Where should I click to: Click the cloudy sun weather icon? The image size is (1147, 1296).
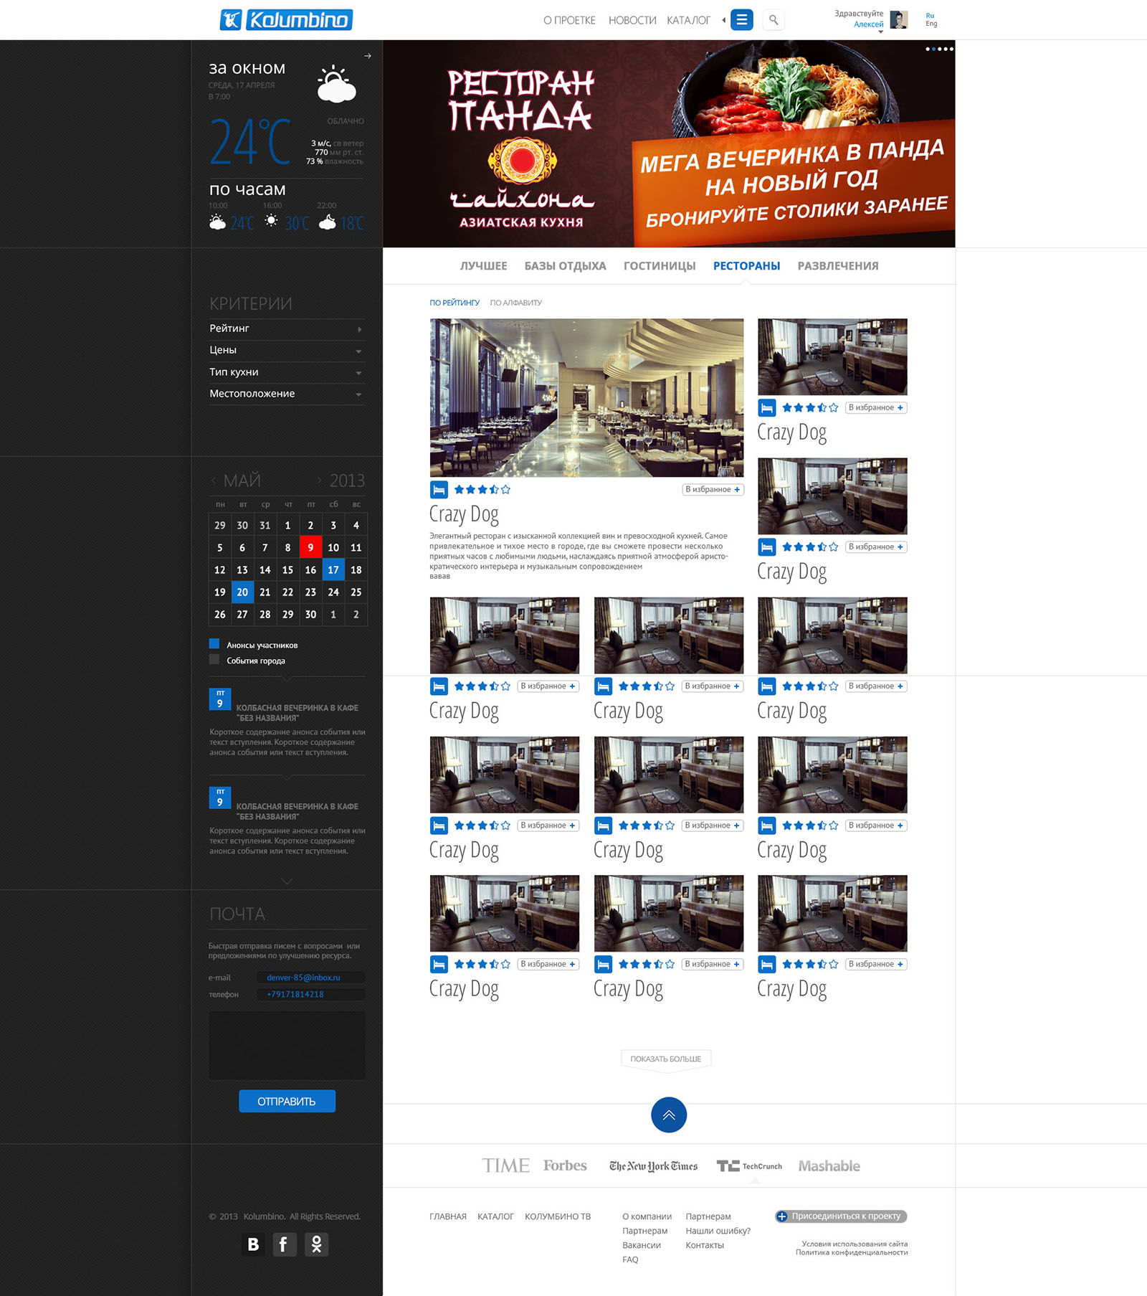coord(336,84)
